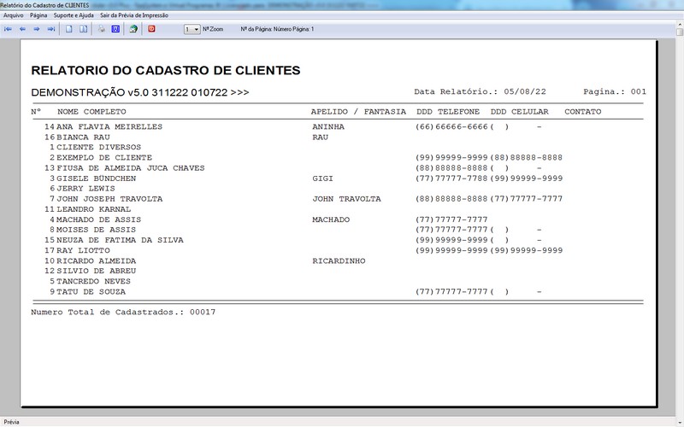
Task: Click RAY LIOTTO name
Action: pyautogui.click(x=83, y=250)
